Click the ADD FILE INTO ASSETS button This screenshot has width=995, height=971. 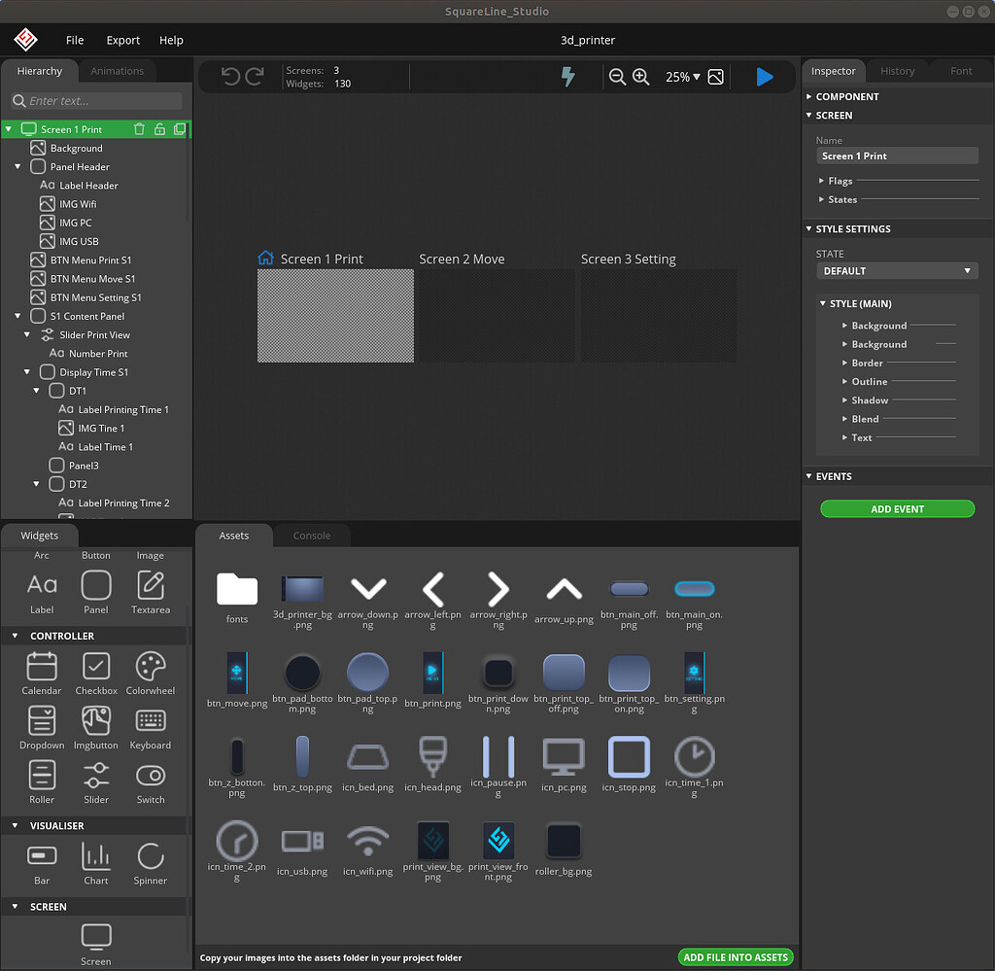(x=736, y=956)
